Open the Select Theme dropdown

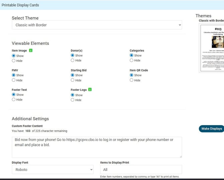(97, 25)
